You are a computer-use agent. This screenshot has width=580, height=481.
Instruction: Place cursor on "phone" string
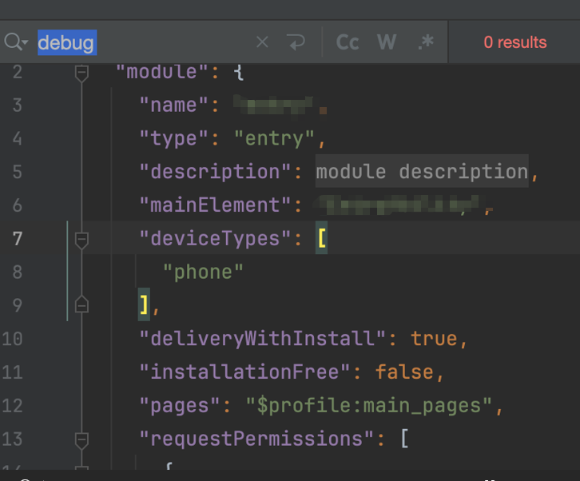tap(203, 272)
